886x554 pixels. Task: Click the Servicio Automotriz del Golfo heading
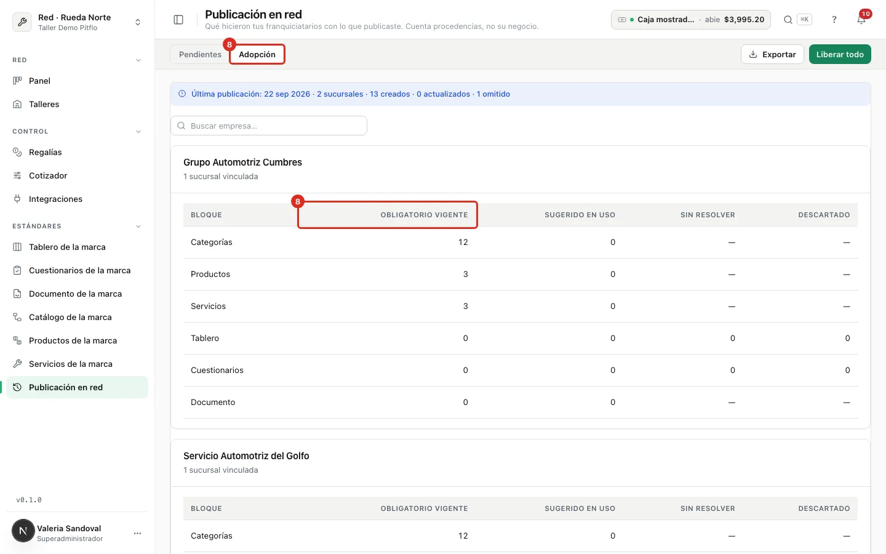click(x=246, y=456)
